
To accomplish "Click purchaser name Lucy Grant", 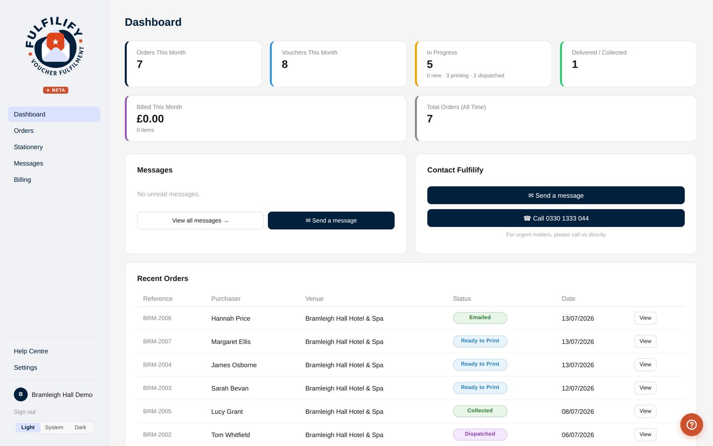I will pos(227,412).
